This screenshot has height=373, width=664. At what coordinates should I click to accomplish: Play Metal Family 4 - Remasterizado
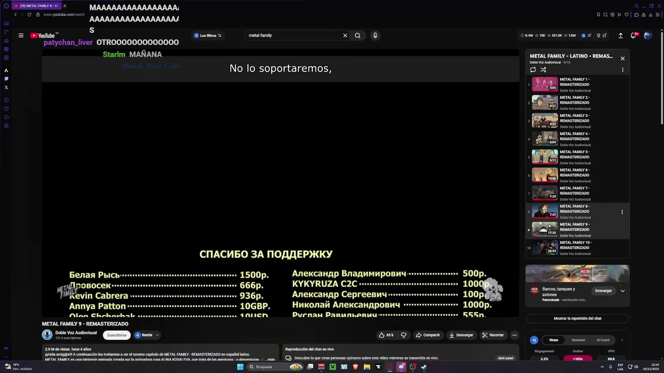coord(578,139)
